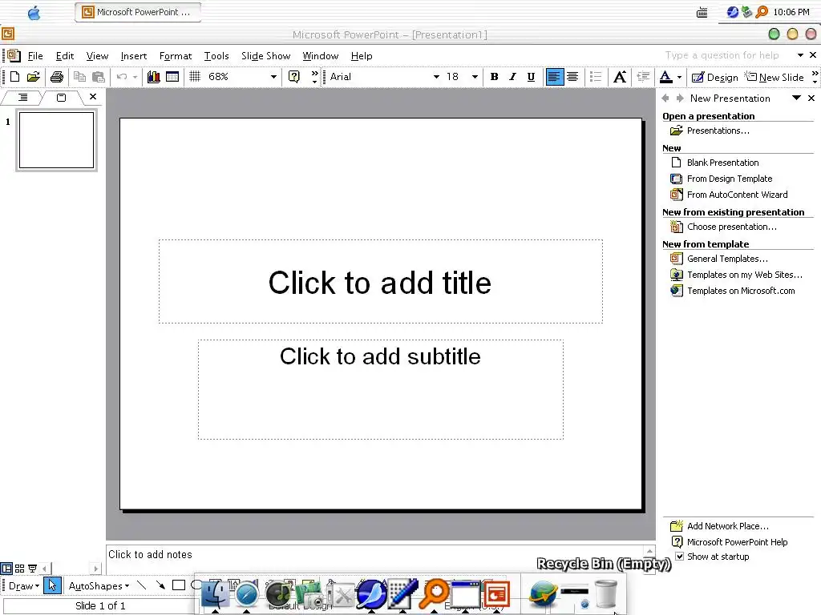Close the slides outline pane
Viewport: 821px width, 615px height.
93,97
